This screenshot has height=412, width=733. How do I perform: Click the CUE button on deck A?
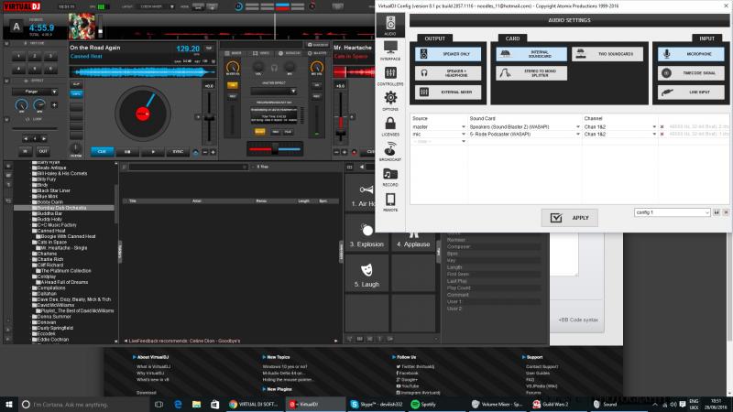[x=102, y=151]
